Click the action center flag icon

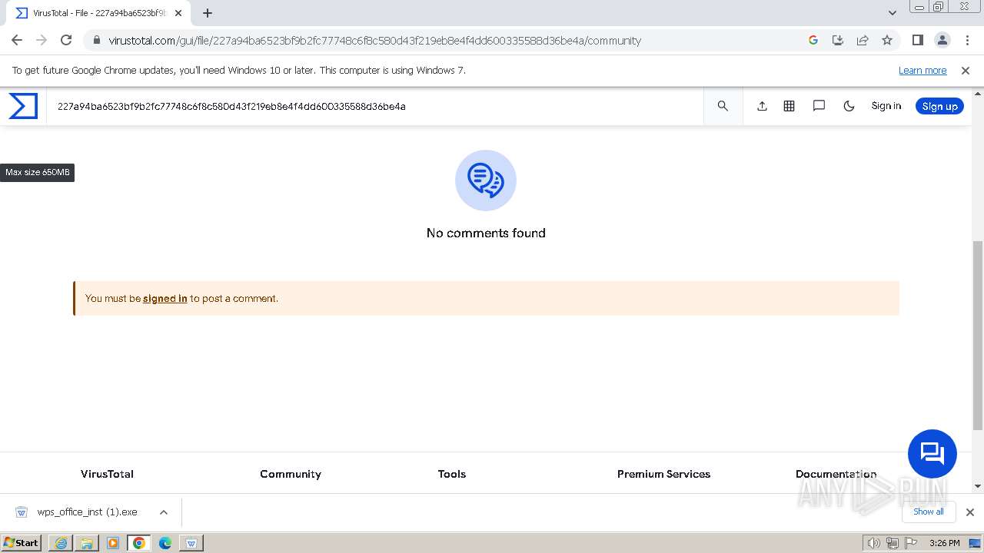coord(909,543)
